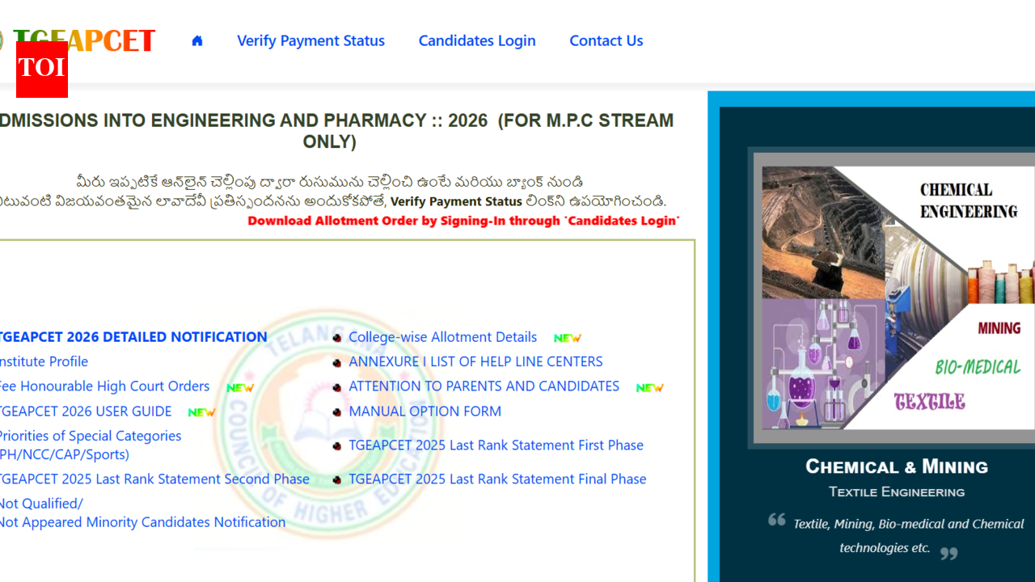Viewport: 1035px width, 582px height.
Task: Click the Admissions into Engineering and Pharmacy heading
Action: pos(336,131)
